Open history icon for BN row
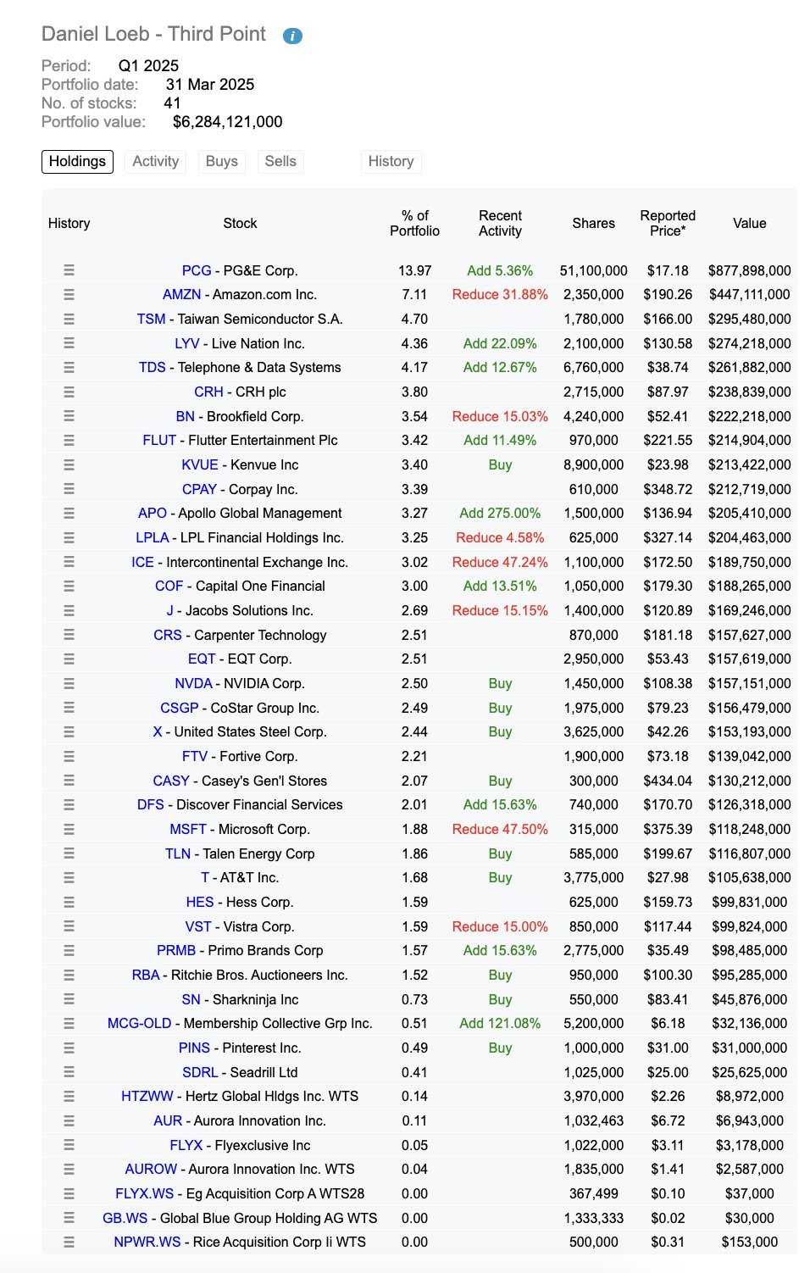The height and width of the screenshot is (1273, 810). coord(69,416)
